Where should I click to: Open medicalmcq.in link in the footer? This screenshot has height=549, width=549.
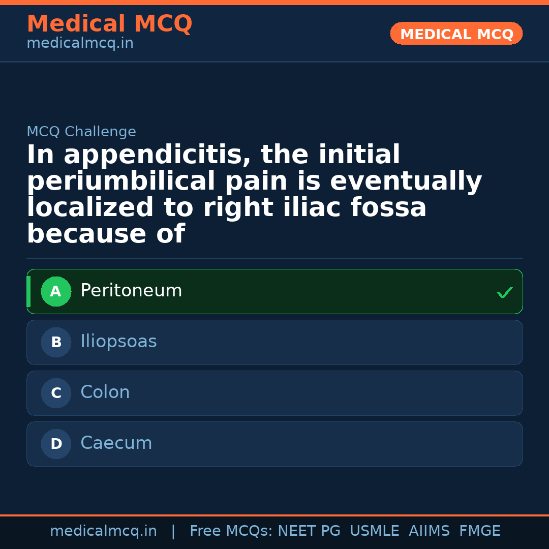(103, 531)
